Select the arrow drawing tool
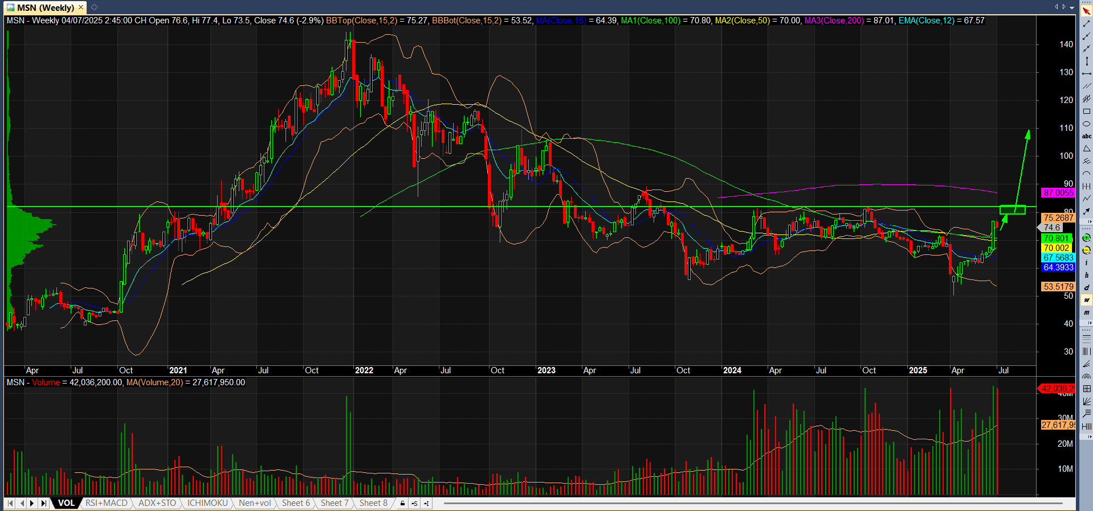The image size is (1093, 511). [x=1086, y=211]
